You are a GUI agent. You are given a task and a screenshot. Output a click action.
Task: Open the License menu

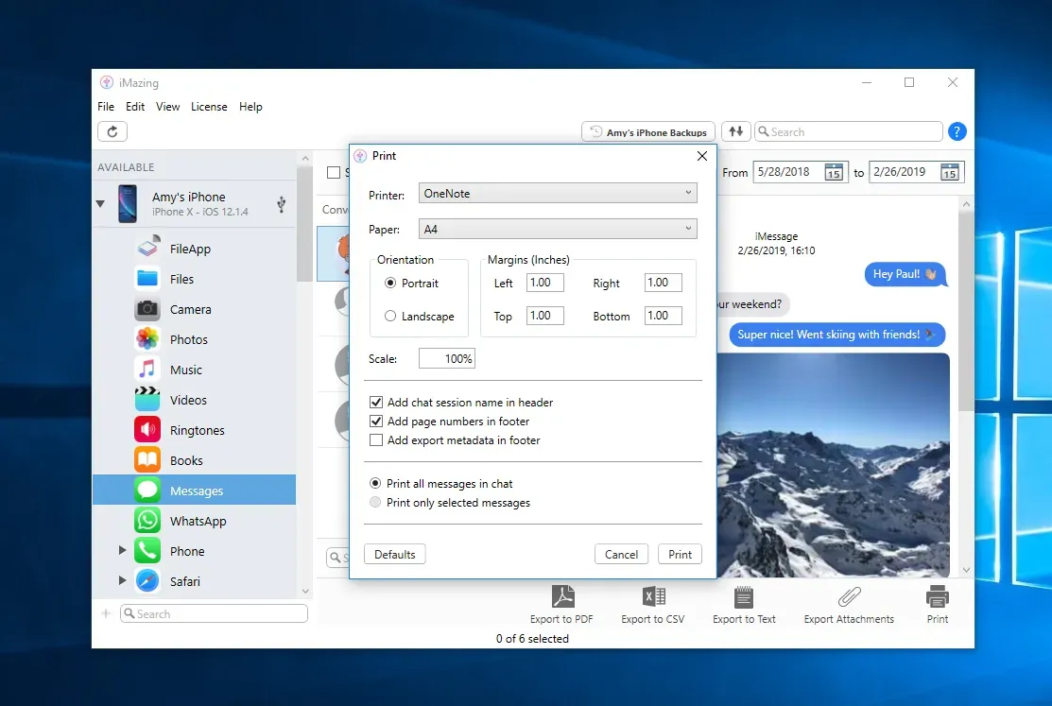point(209,107)
